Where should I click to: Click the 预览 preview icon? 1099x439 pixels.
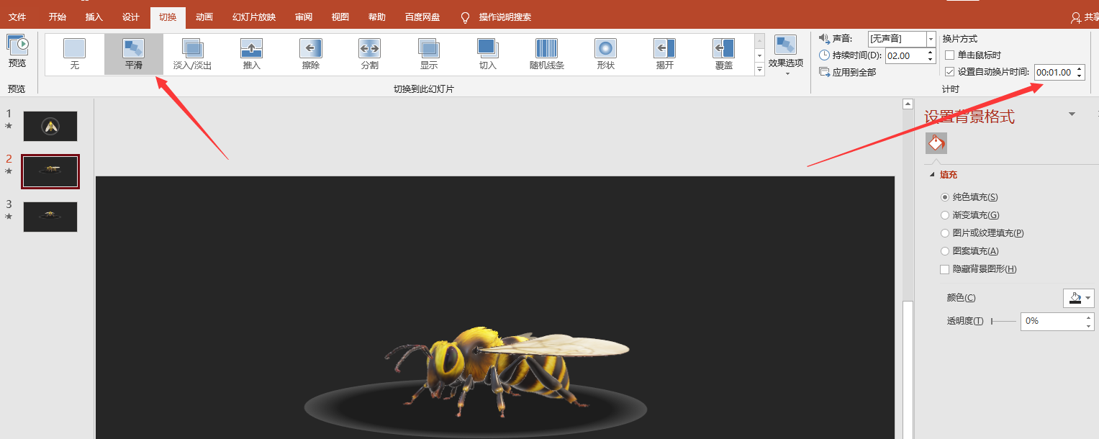(x=17, y=45)
